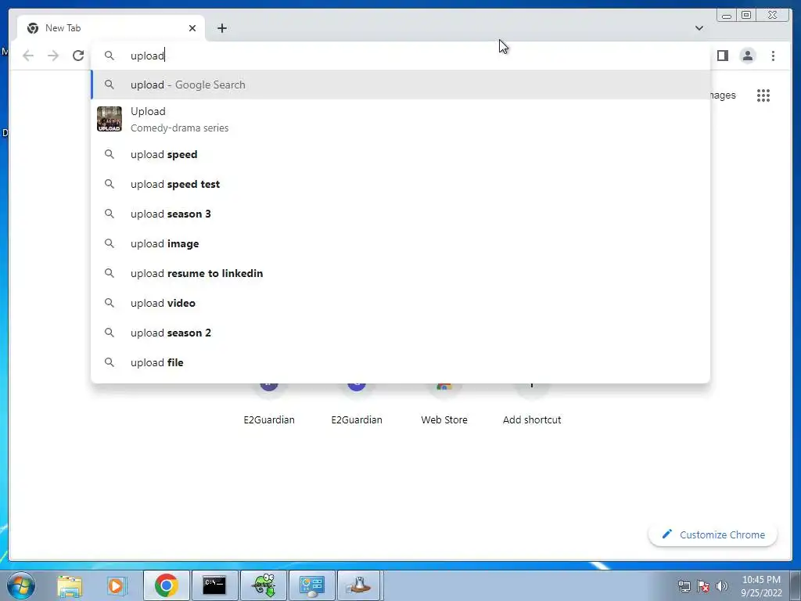This screenshot has height=601, width=801.
Task: Close the New Tab tab
Action: (x=192, y=28)
